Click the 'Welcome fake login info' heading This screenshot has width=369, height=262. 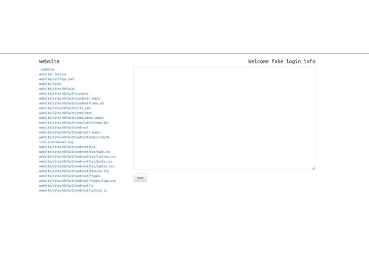[282, 62]
